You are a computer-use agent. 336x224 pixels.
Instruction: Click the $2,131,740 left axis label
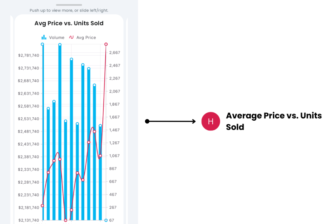coord(29,220)
